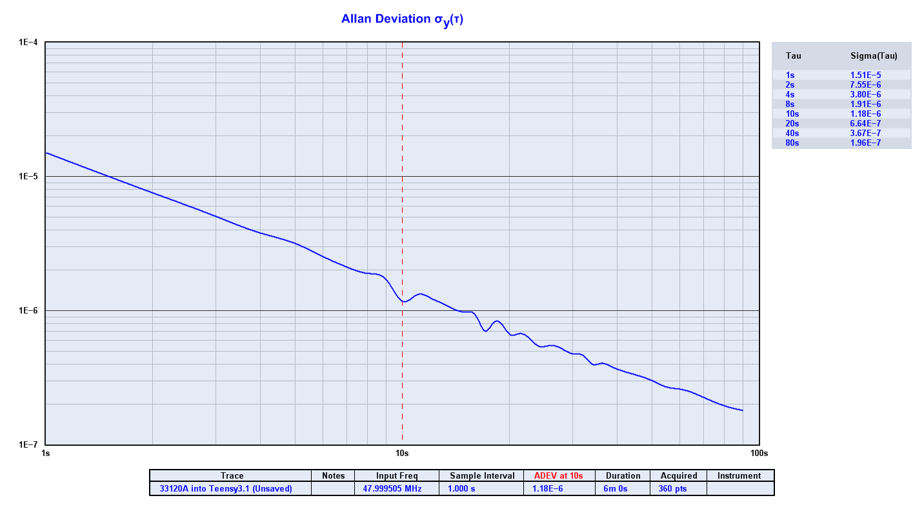Click the Tau column header
This screenshot has height=518, width=924.
click(793, 56)
